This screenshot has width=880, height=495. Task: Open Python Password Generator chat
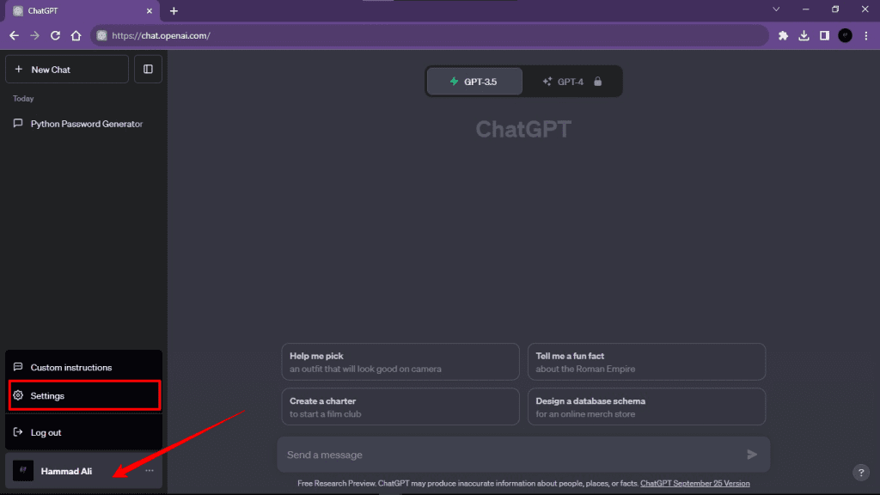pyautogui.click(x=83, y=124)
